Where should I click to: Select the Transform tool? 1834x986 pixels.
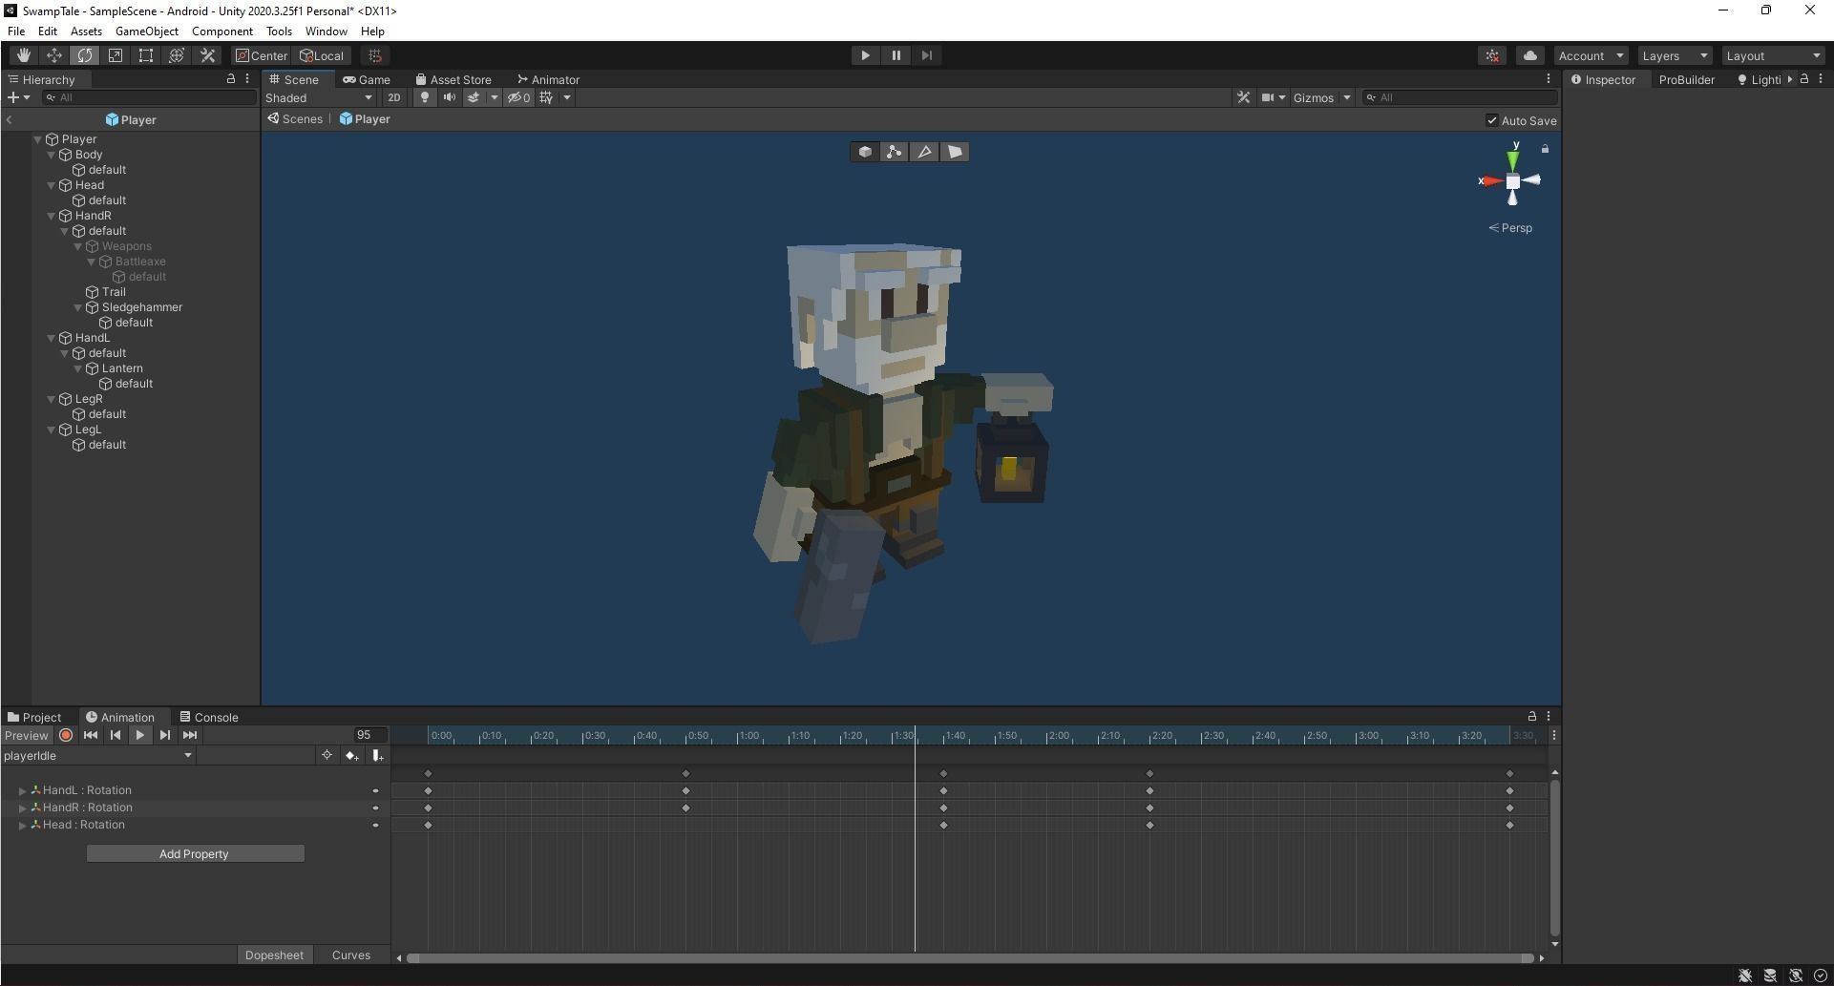177,55
